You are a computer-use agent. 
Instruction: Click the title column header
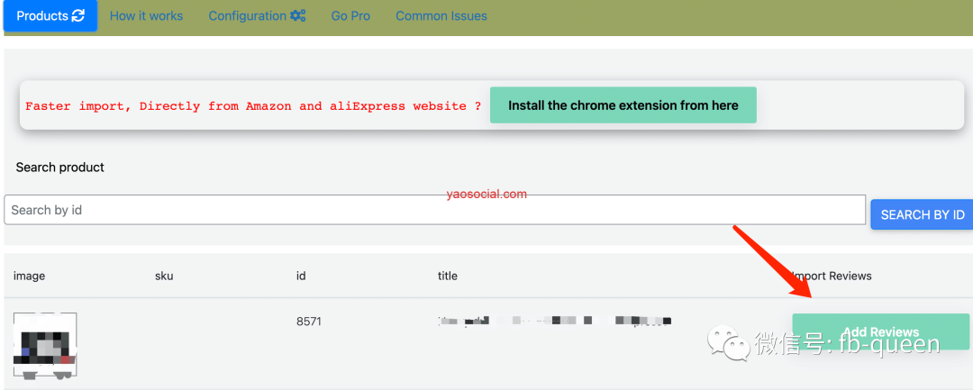point(448,276)
